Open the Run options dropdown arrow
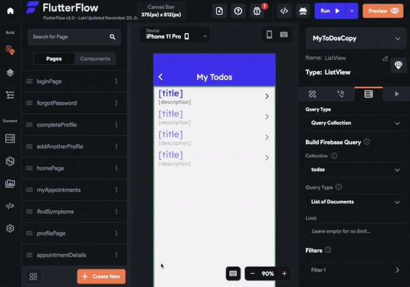 (352, 11)
